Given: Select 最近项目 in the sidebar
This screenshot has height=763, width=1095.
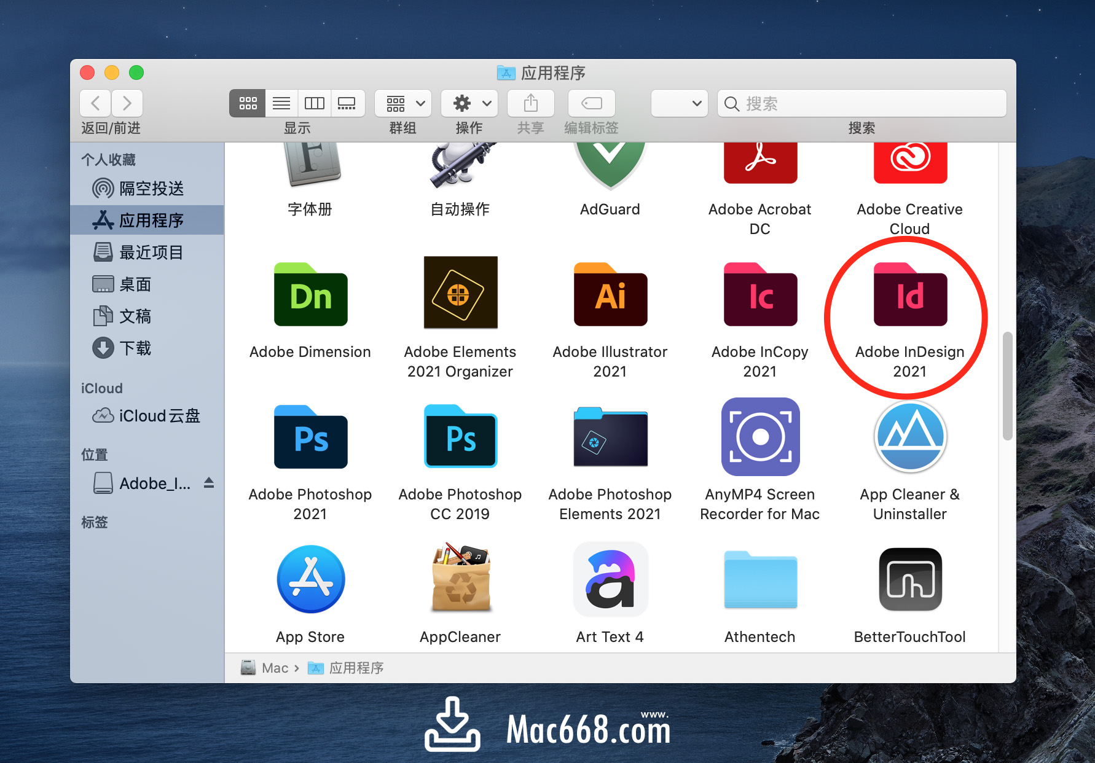Looking at the screenshot, I should (147, 252).
